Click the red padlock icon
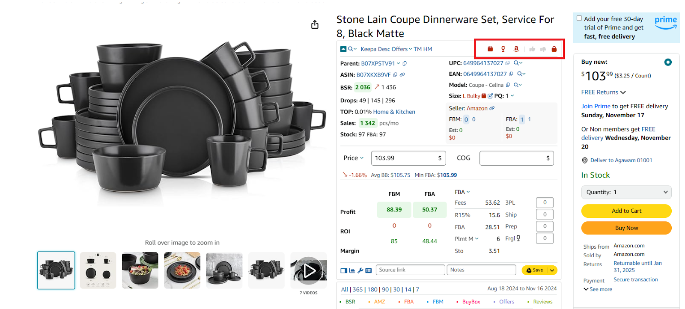This screenshot has height=309, width=685. [x=554, y=49]
